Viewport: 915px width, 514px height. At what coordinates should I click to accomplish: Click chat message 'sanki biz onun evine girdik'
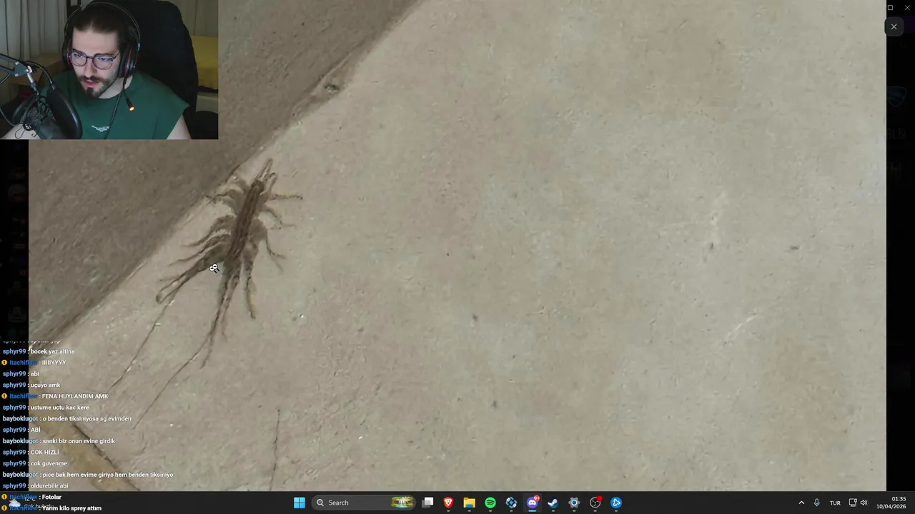coord(79,441)
